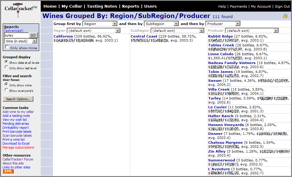This screenshot has width=292, height=177.
Task: Open the Halter Ranch producer link
Action: click(221, 116)
